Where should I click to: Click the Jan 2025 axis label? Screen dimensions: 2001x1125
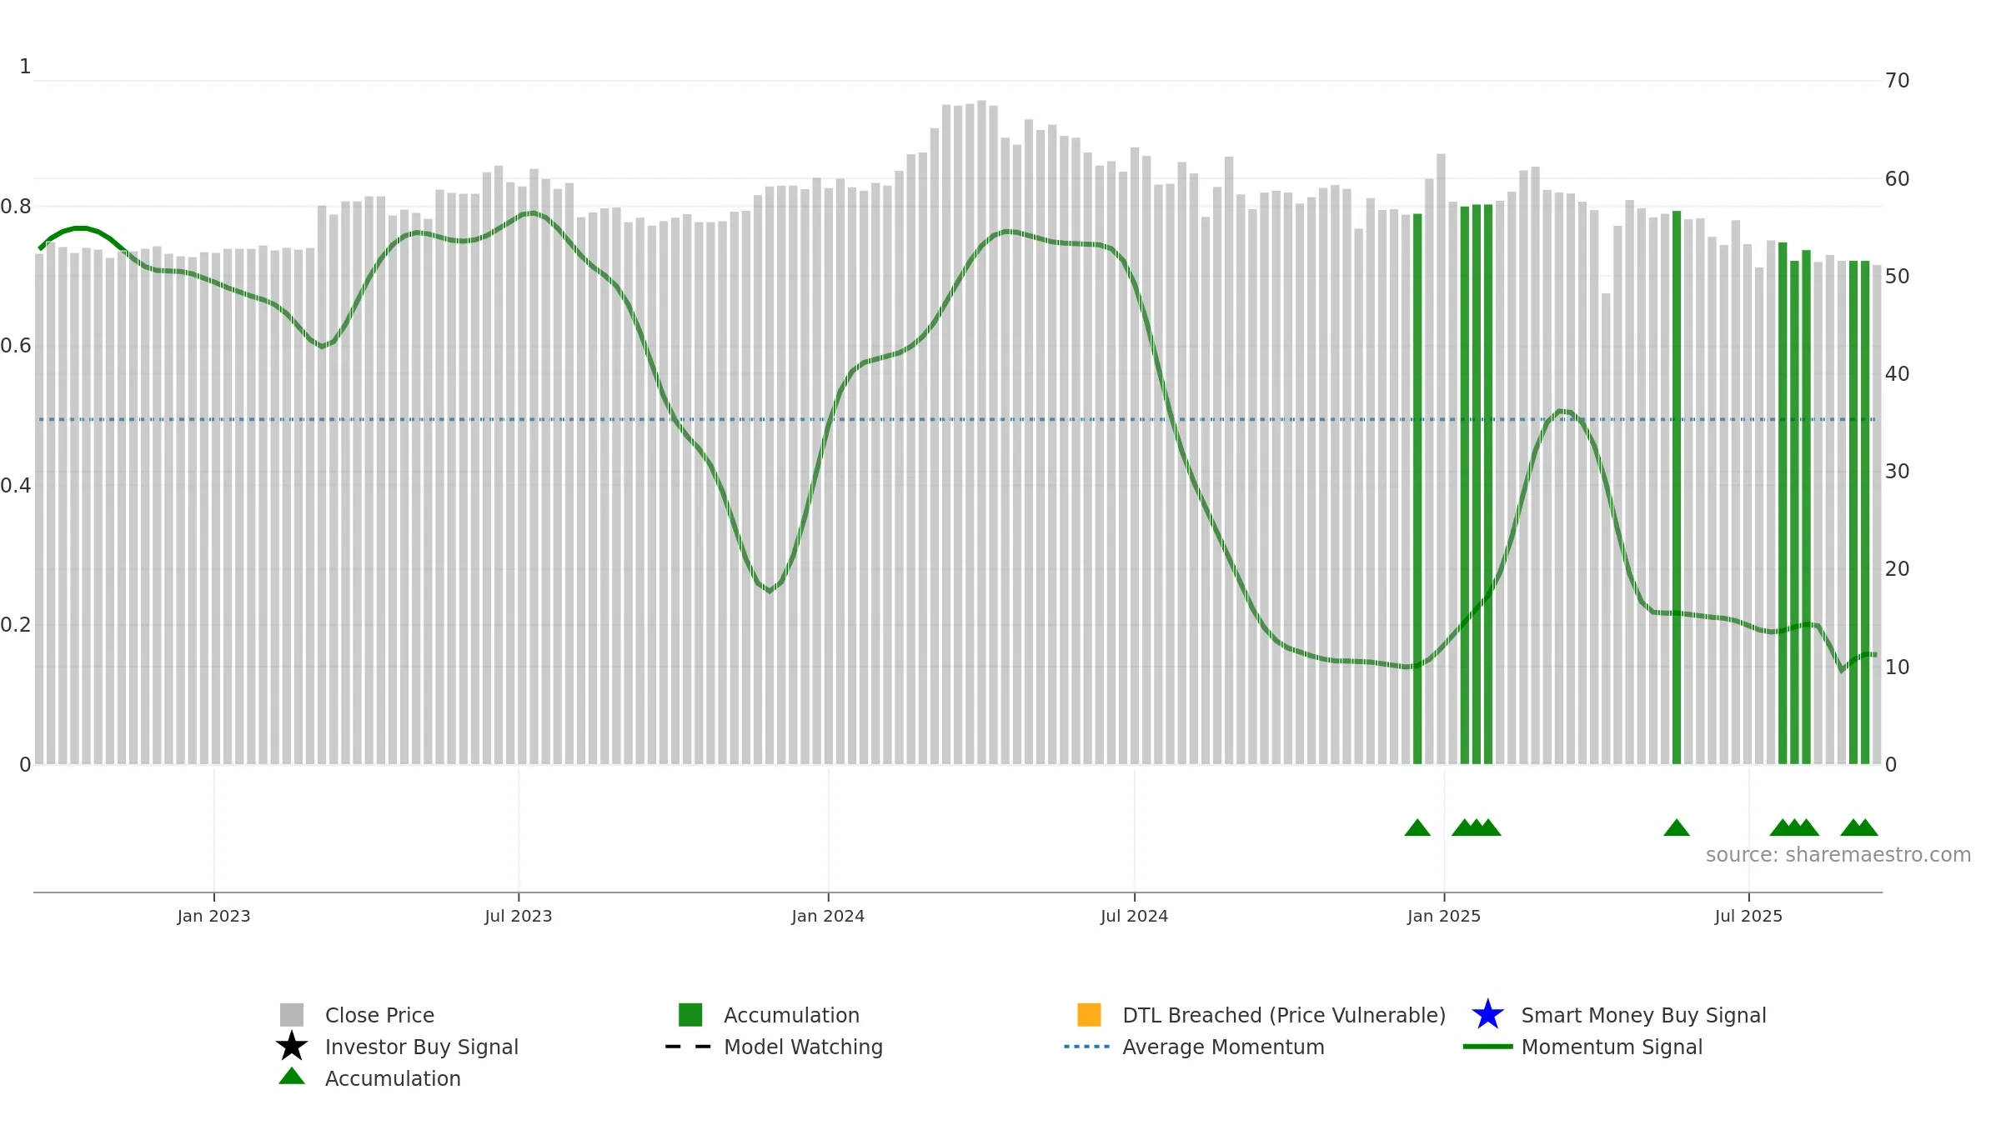(1444, 917)
